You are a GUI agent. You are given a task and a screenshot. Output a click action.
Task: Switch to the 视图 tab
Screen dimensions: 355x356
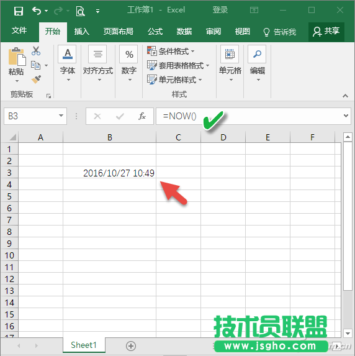click(x=242, y=32)
